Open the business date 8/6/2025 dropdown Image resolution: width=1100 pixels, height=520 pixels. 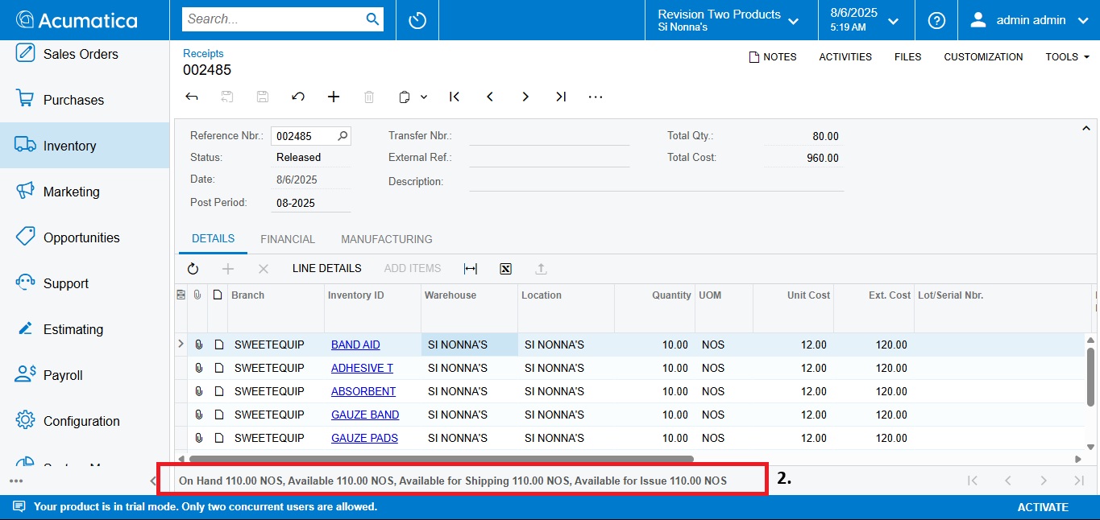(864, 20)
